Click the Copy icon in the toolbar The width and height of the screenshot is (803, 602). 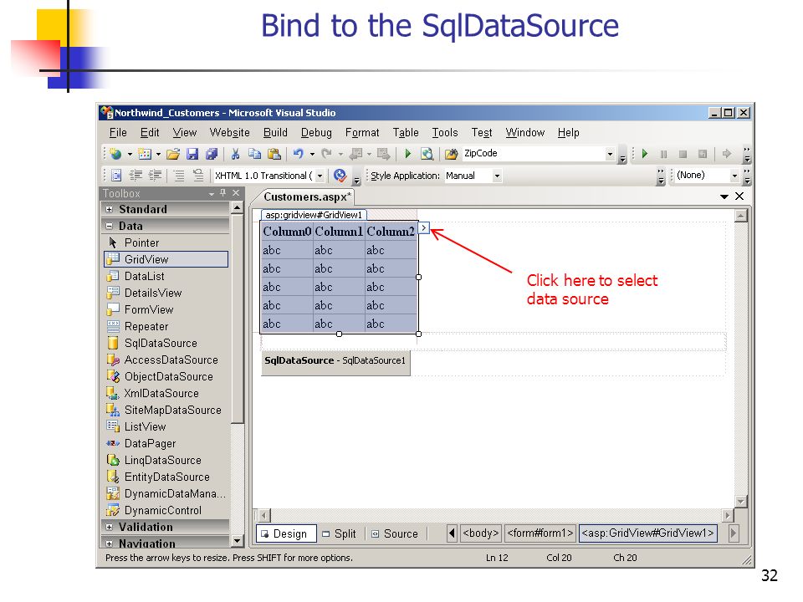(254, 154)
